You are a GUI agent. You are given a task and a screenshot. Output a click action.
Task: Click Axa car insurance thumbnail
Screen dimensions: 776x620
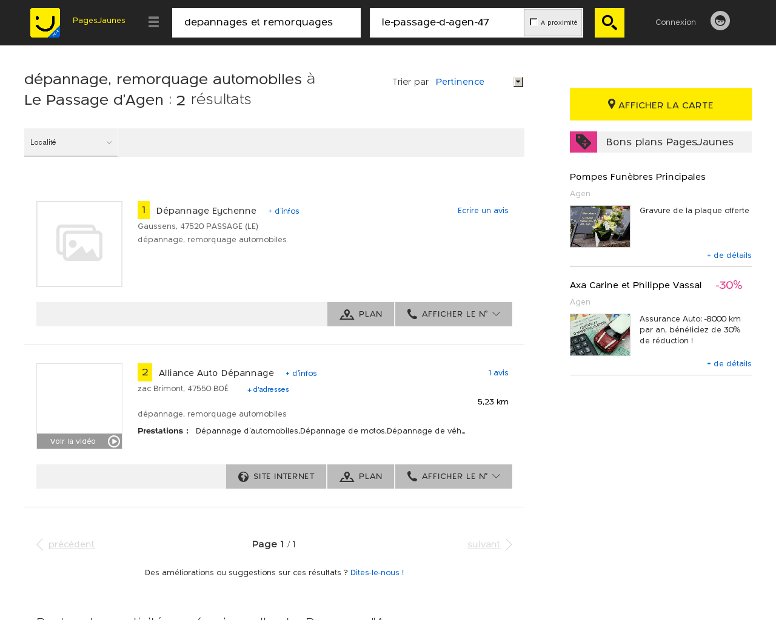[x=600, y=335]
